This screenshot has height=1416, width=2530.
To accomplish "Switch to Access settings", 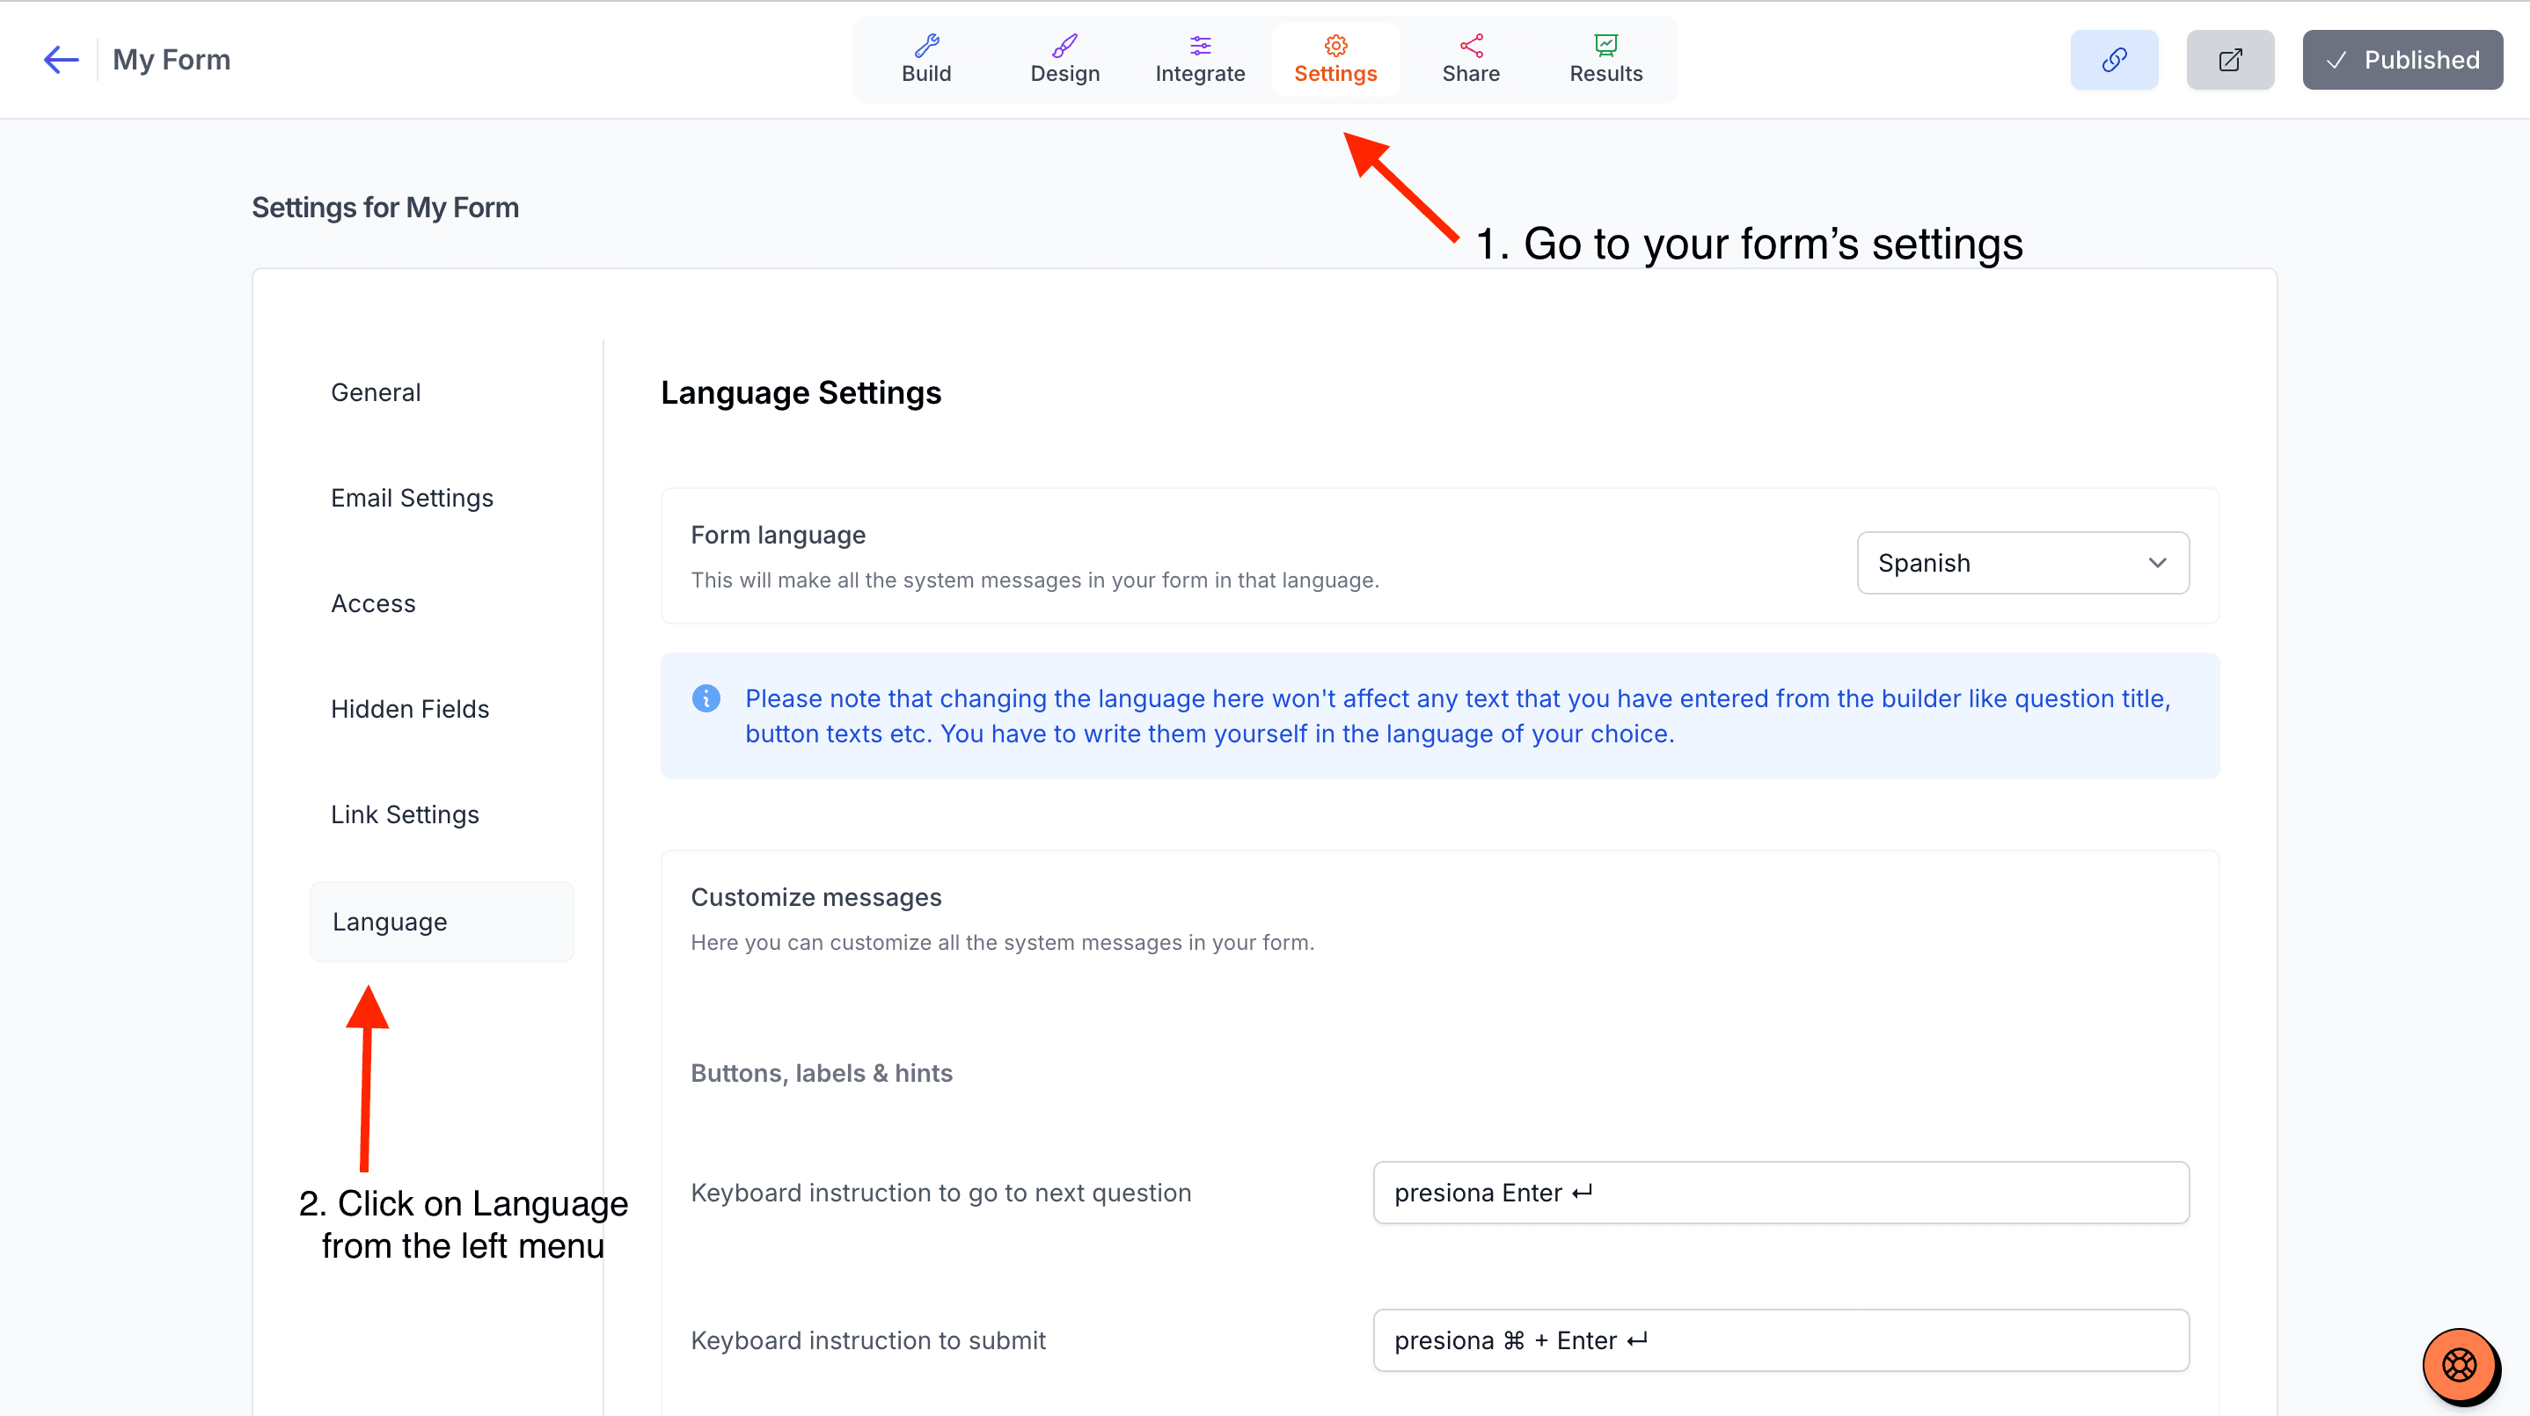I will tap(372, 603).
